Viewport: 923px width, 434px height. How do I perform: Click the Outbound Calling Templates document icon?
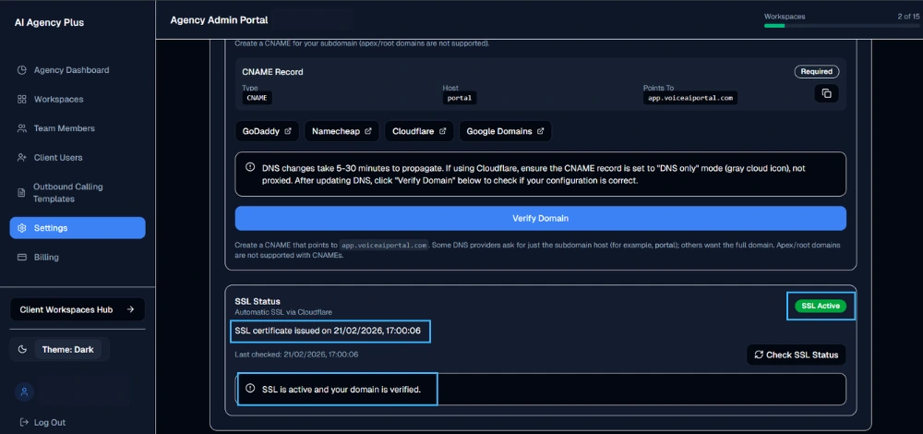click(22, 193)
